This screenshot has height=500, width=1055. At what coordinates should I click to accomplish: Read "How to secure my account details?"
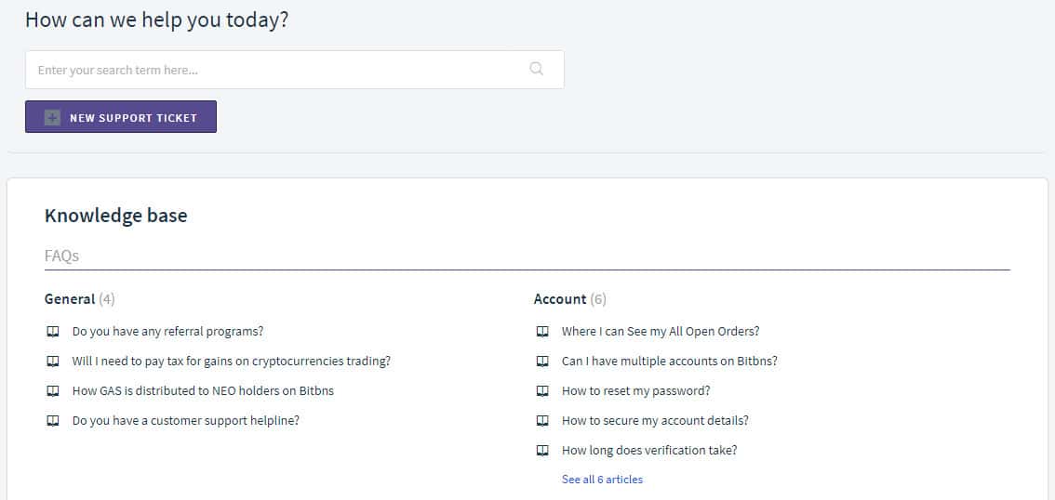[x=655, y=421]
